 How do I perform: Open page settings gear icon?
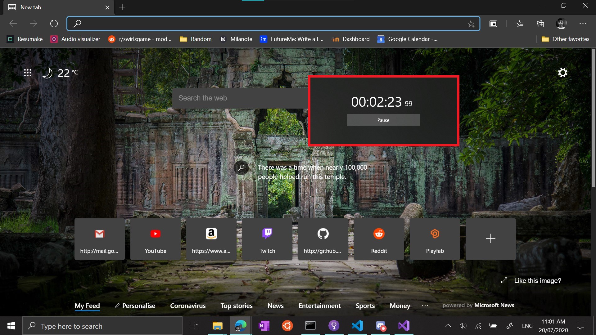pyautogui.click(x=562, y=73)
